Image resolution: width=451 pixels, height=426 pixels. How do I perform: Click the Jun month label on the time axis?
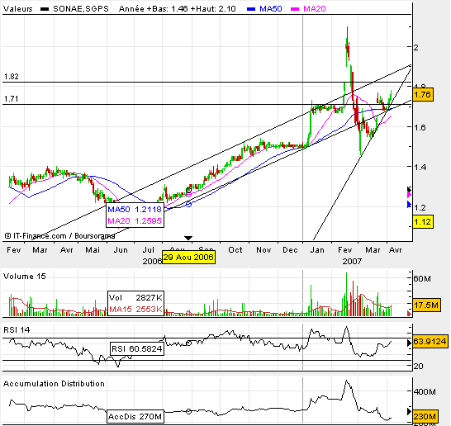coord(121,250)
